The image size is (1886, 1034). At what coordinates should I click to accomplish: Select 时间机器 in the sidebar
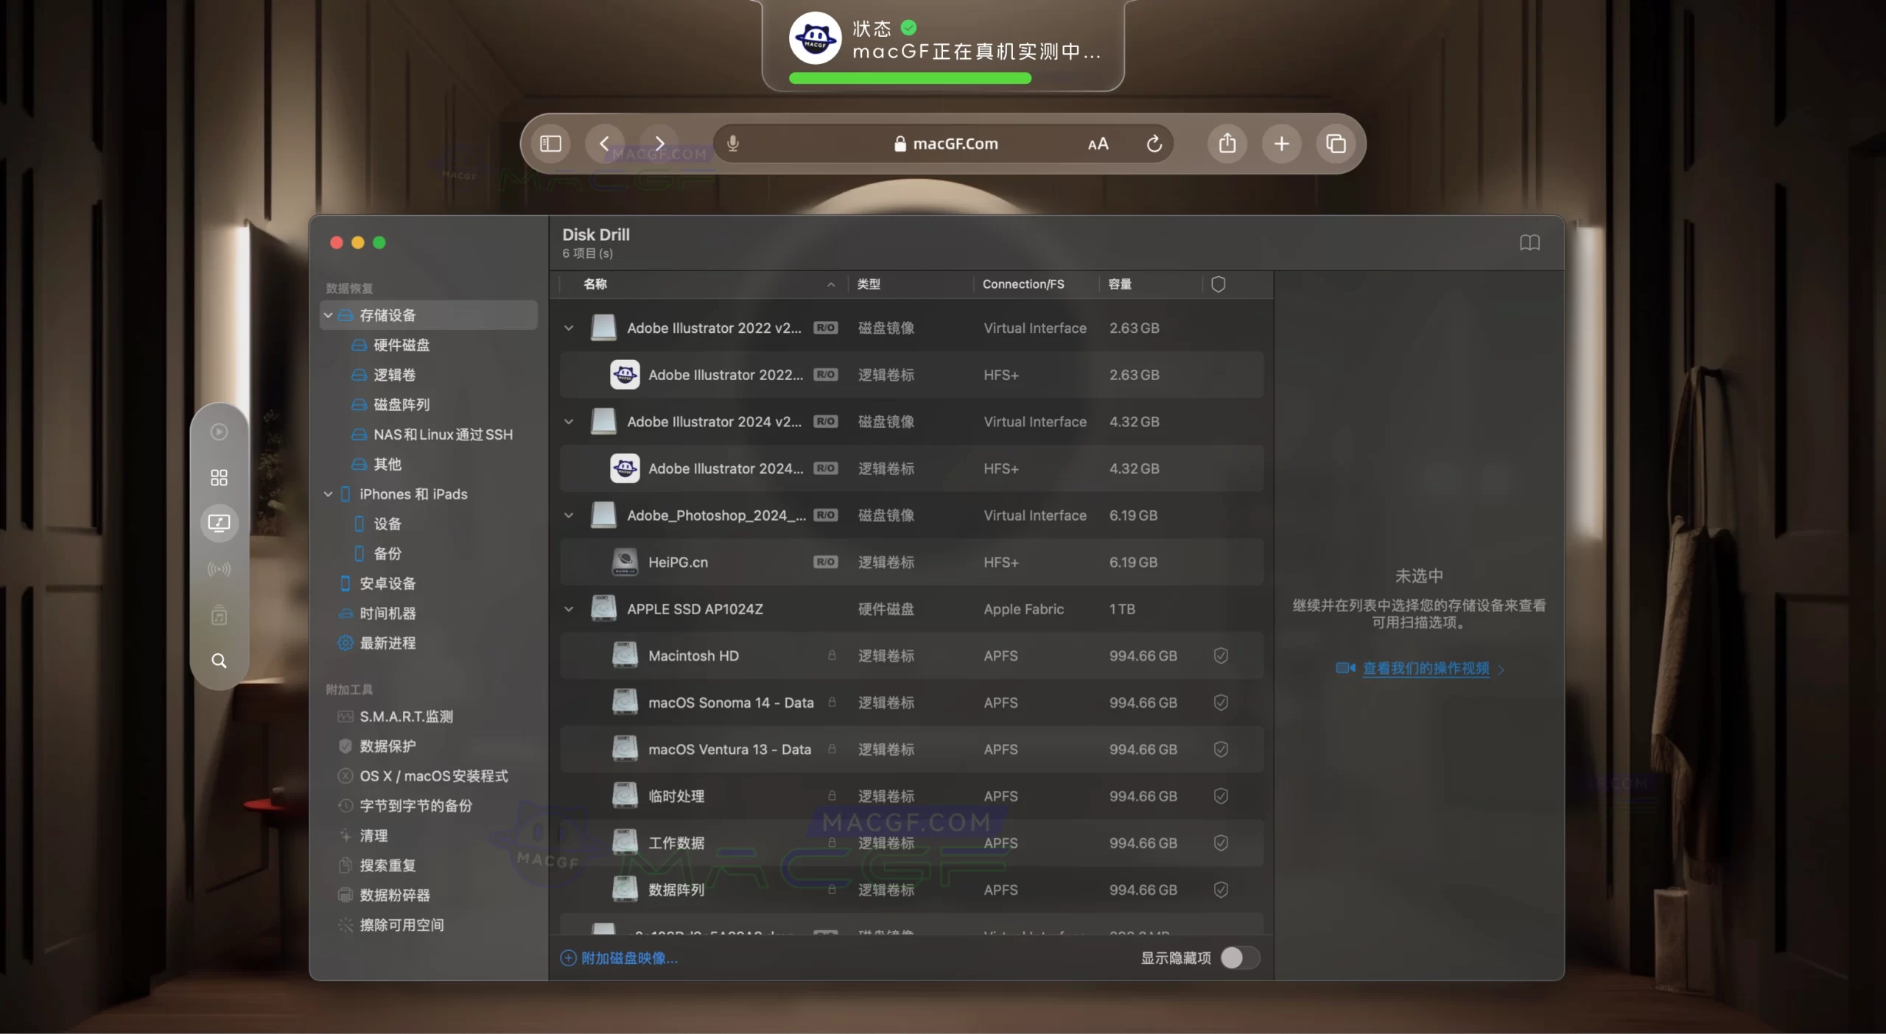tap(388, 613)
